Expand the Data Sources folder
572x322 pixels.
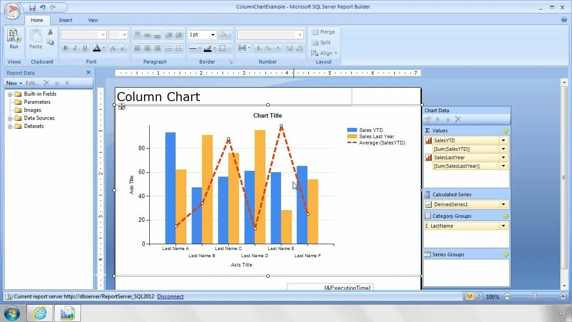pyautogui.click(x=10, y=119)
